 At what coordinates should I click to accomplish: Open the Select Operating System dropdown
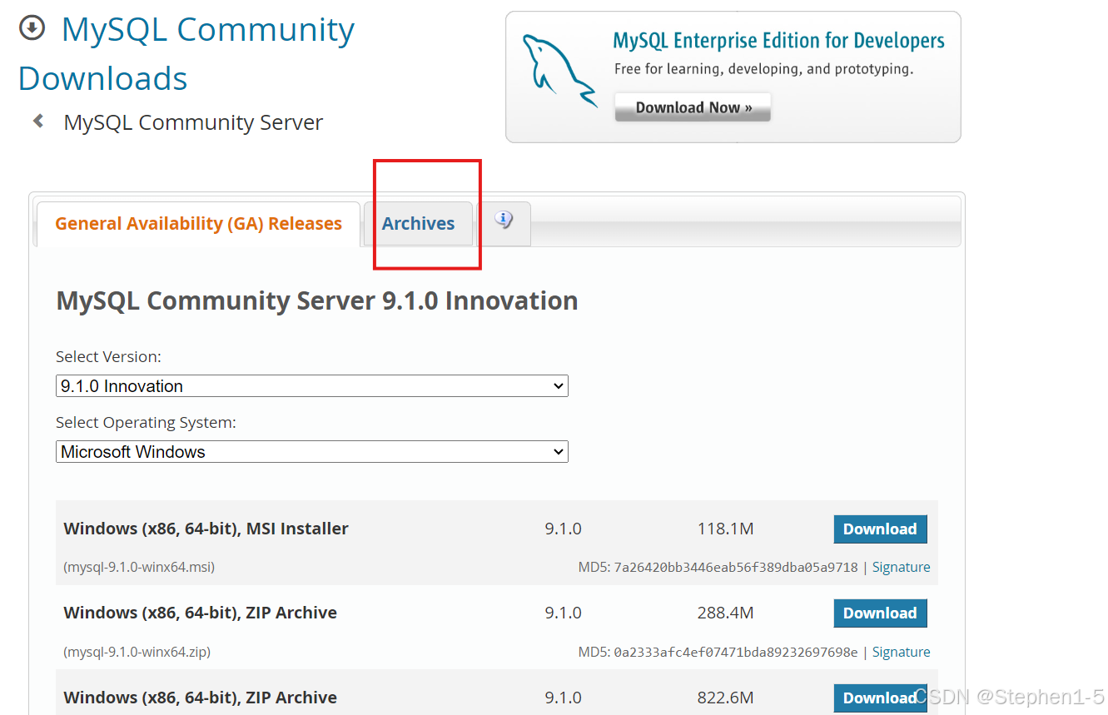coord(312,452)
